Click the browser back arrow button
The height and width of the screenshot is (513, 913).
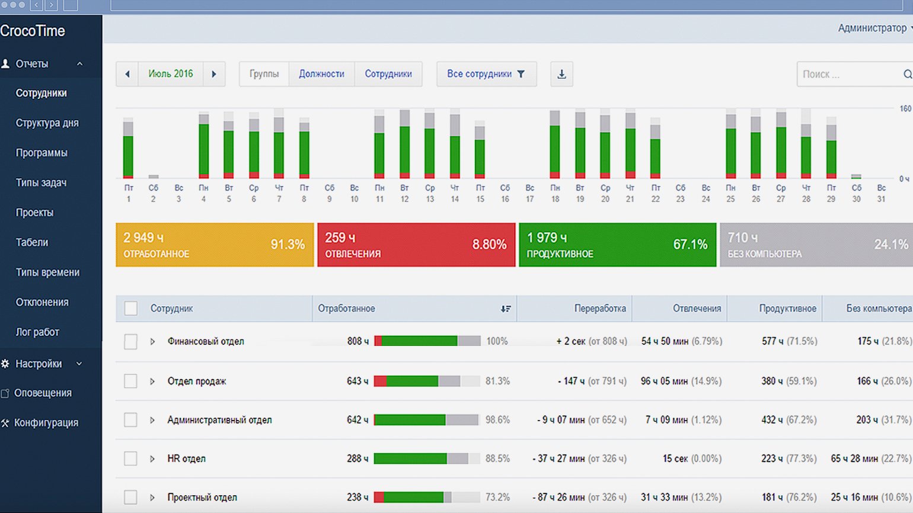click(37, 5)
